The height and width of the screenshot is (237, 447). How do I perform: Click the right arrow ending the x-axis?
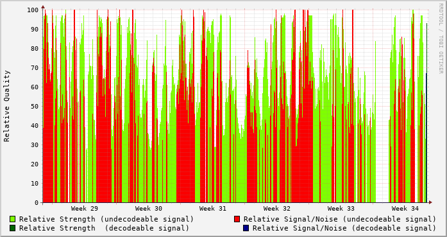pos(430,202)
